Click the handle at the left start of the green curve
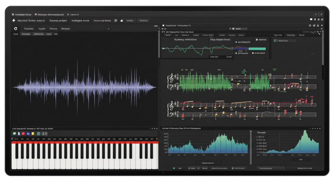Image resolution: width=333 pixels, height=182 pixels. [163, 49]
